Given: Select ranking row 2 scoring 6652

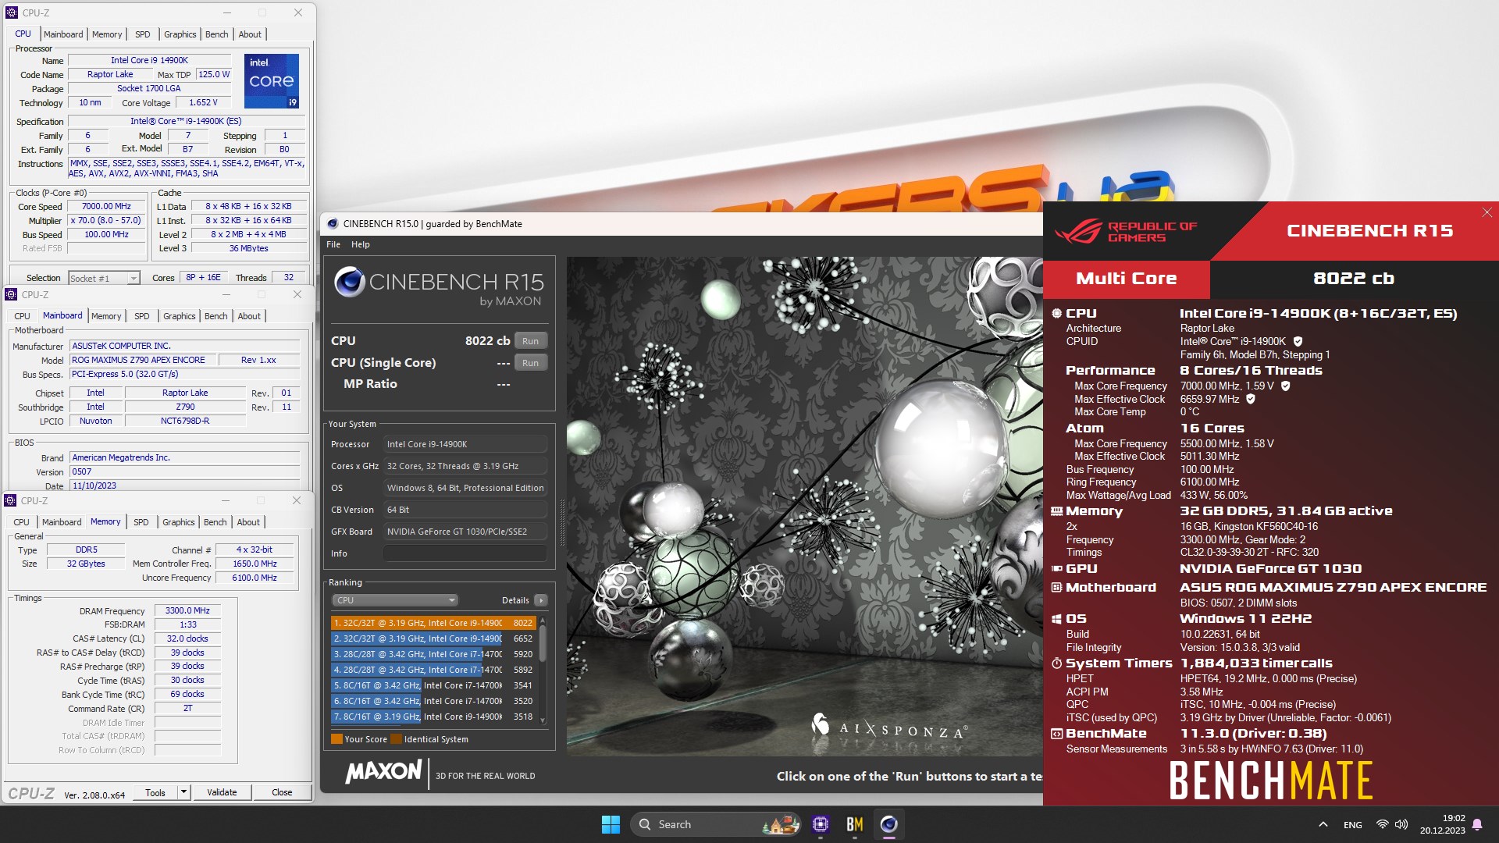Looking at the screenshot, I should 433,638.
